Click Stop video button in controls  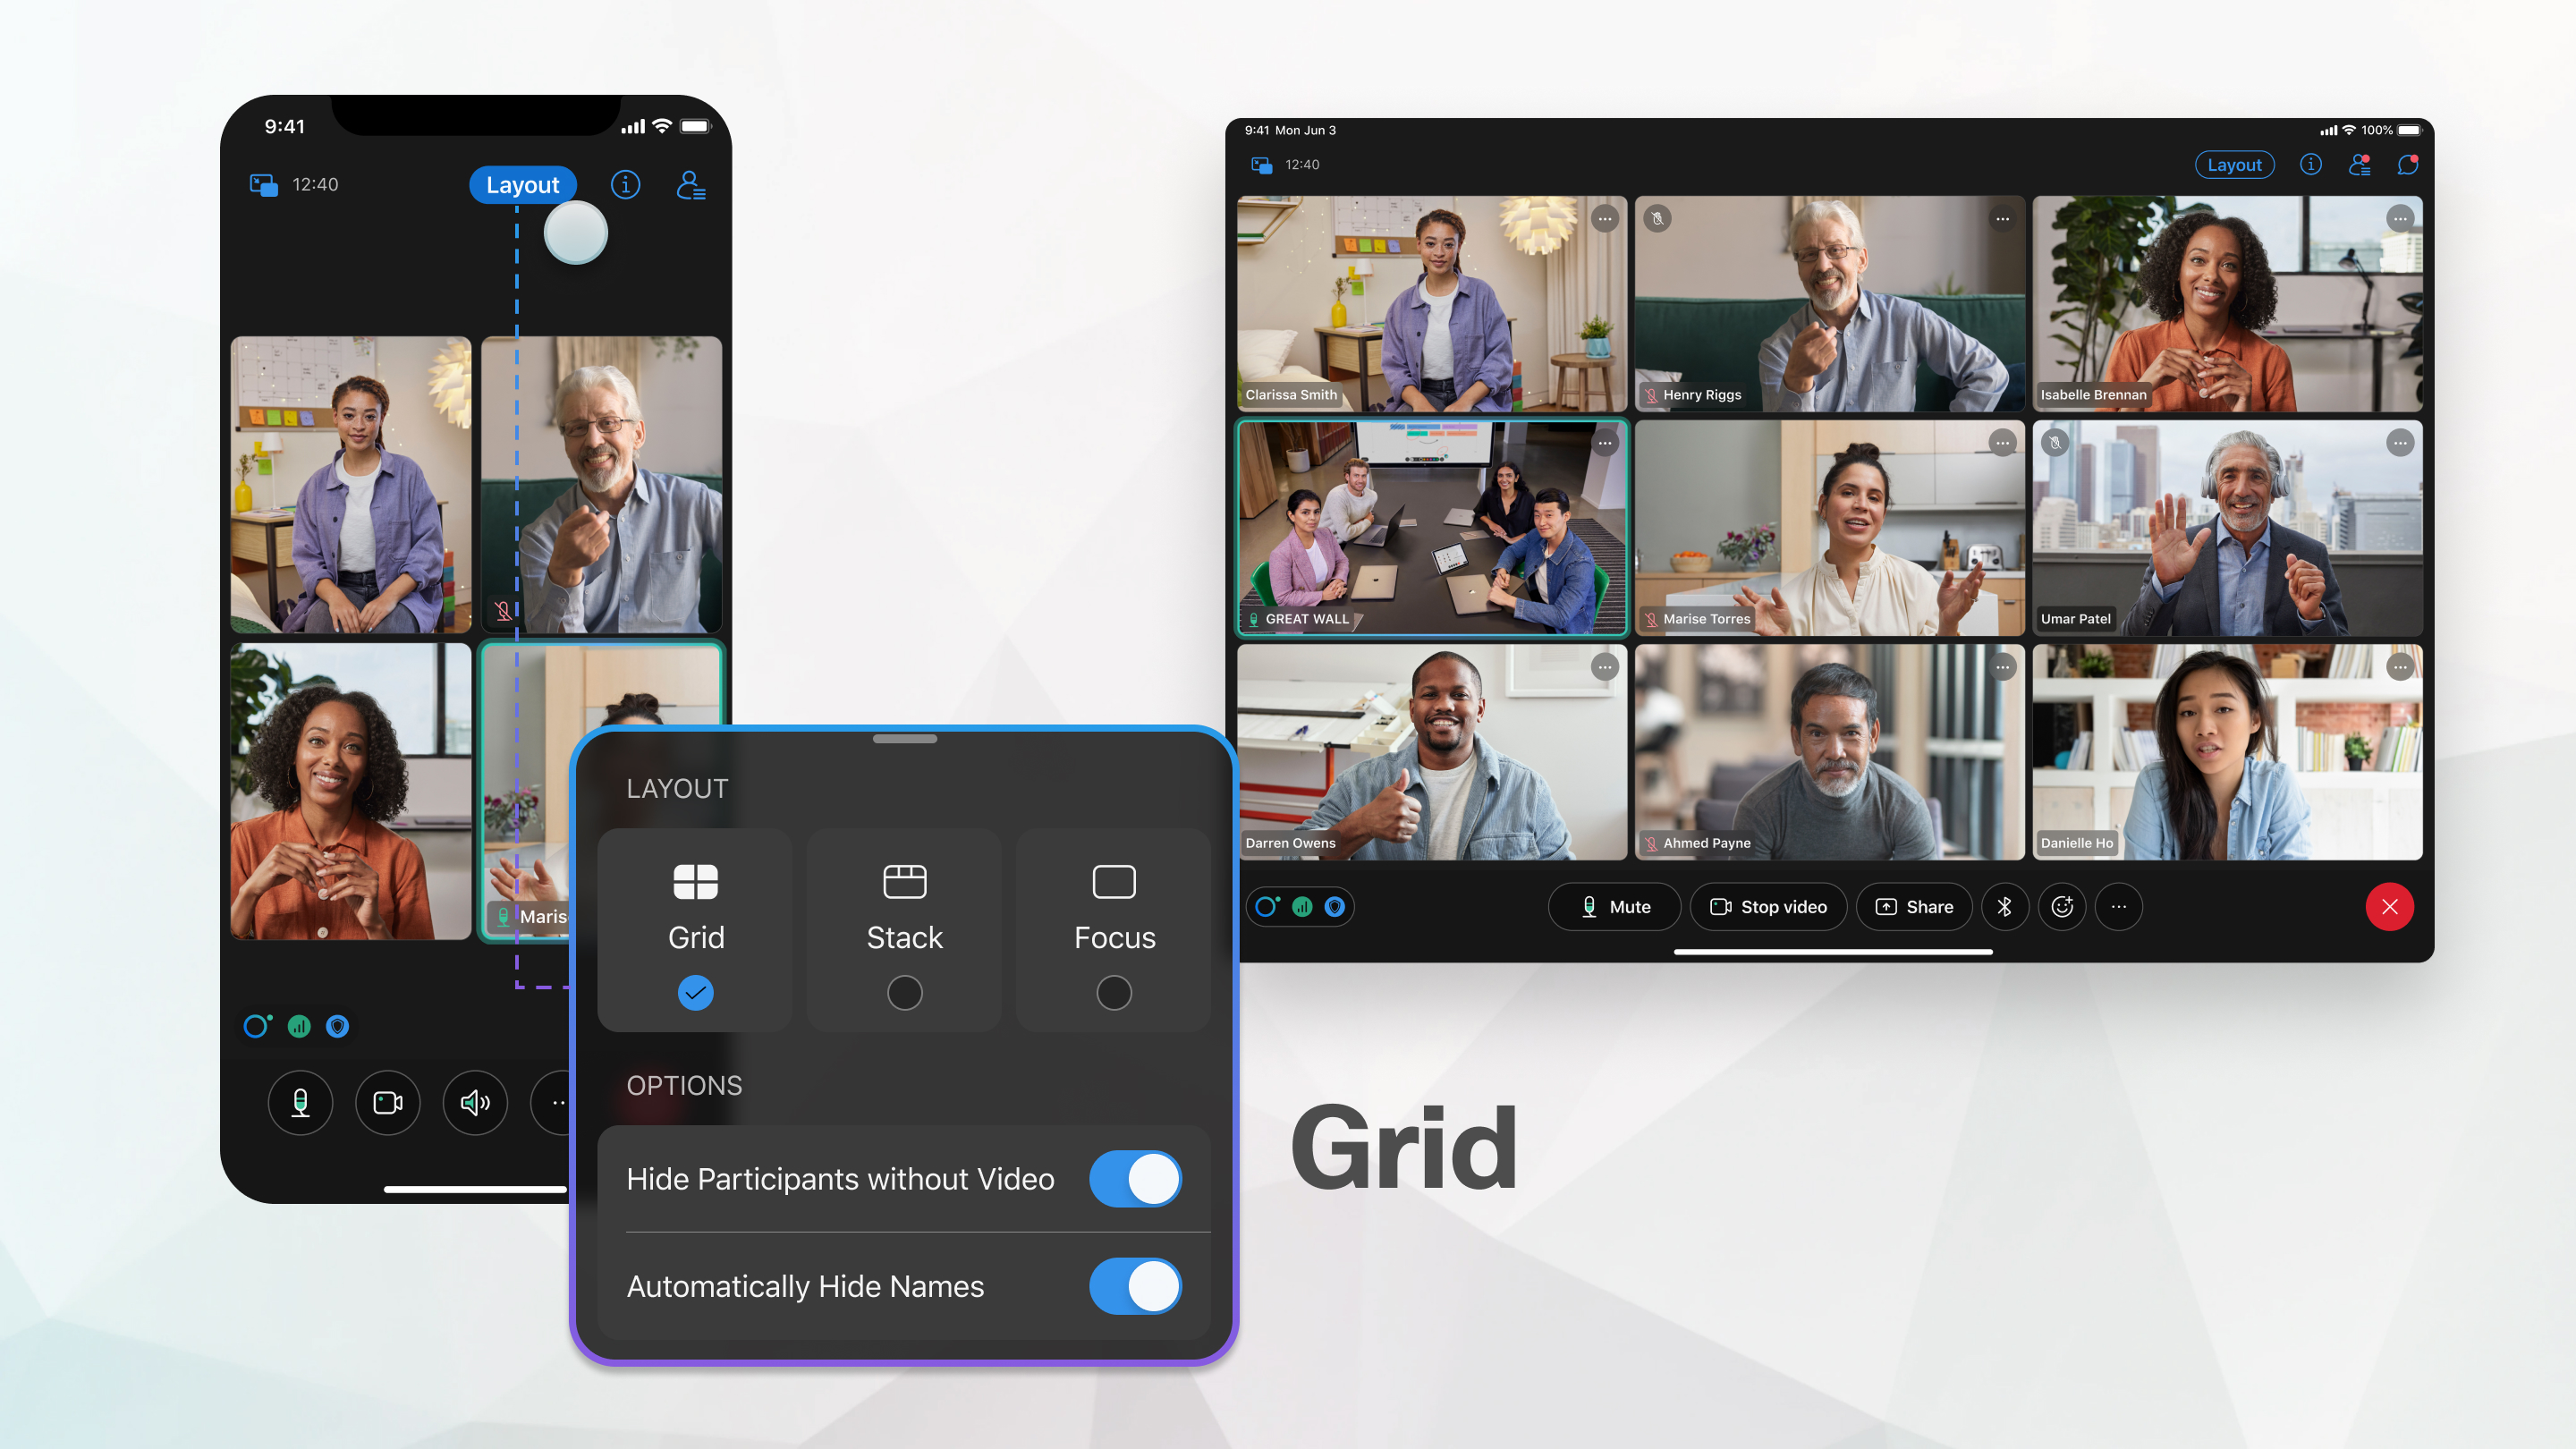[x=1767, y=906]
